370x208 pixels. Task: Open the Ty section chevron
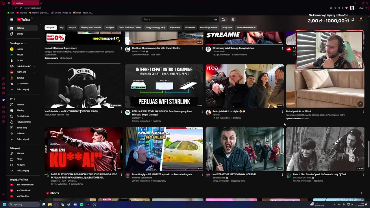15,99
